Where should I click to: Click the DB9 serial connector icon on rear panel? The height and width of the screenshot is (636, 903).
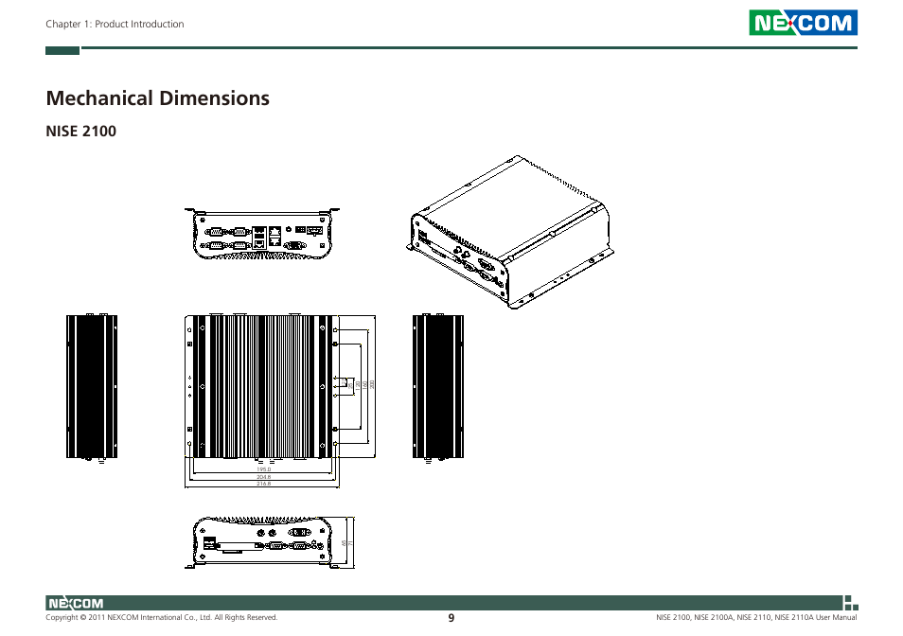click(x=216, y=231)
